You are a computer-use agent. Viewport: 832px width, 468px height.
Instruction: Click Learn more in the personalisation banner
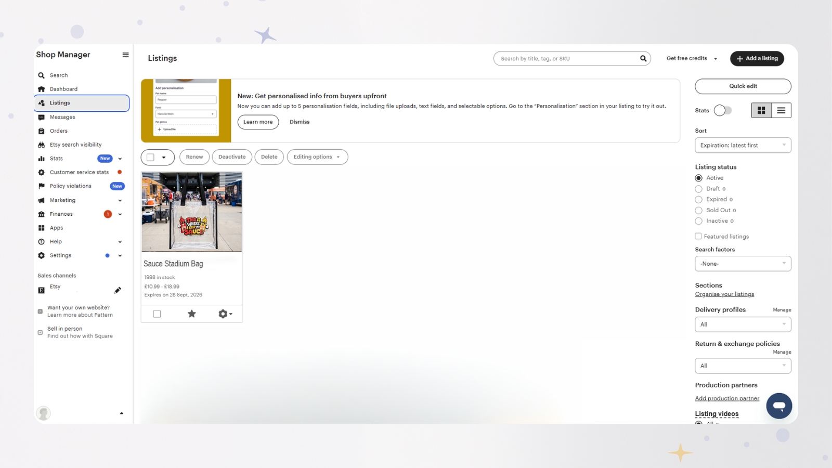258,122
